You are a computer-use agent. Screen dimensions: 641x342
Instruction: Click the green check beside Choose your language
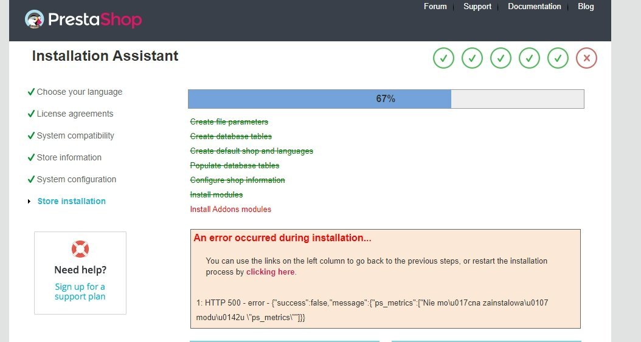point(31,92)
